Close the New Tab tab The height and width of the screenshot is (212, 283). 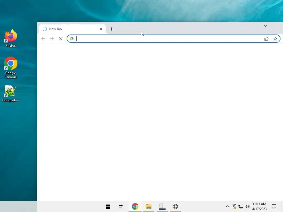coord(101,29)
